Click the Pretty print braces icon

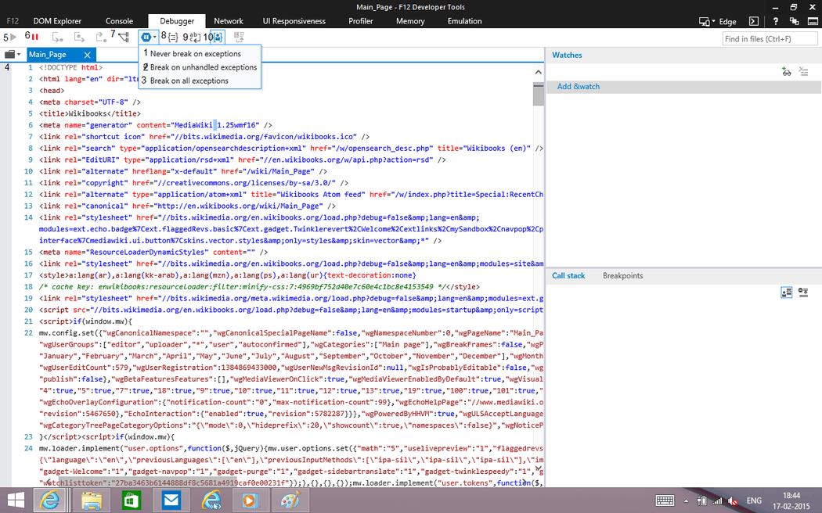point(174,37)
